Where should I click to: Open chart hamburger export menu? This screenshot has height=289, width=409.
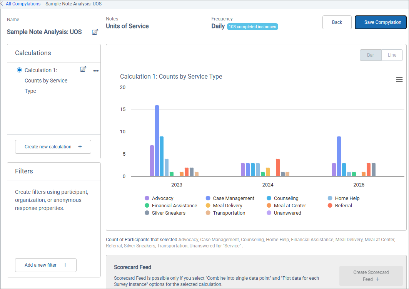[x=399, y=80]
